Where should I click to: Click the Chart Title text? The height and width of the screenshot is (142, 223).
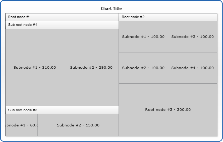click(x=111, y=8)
